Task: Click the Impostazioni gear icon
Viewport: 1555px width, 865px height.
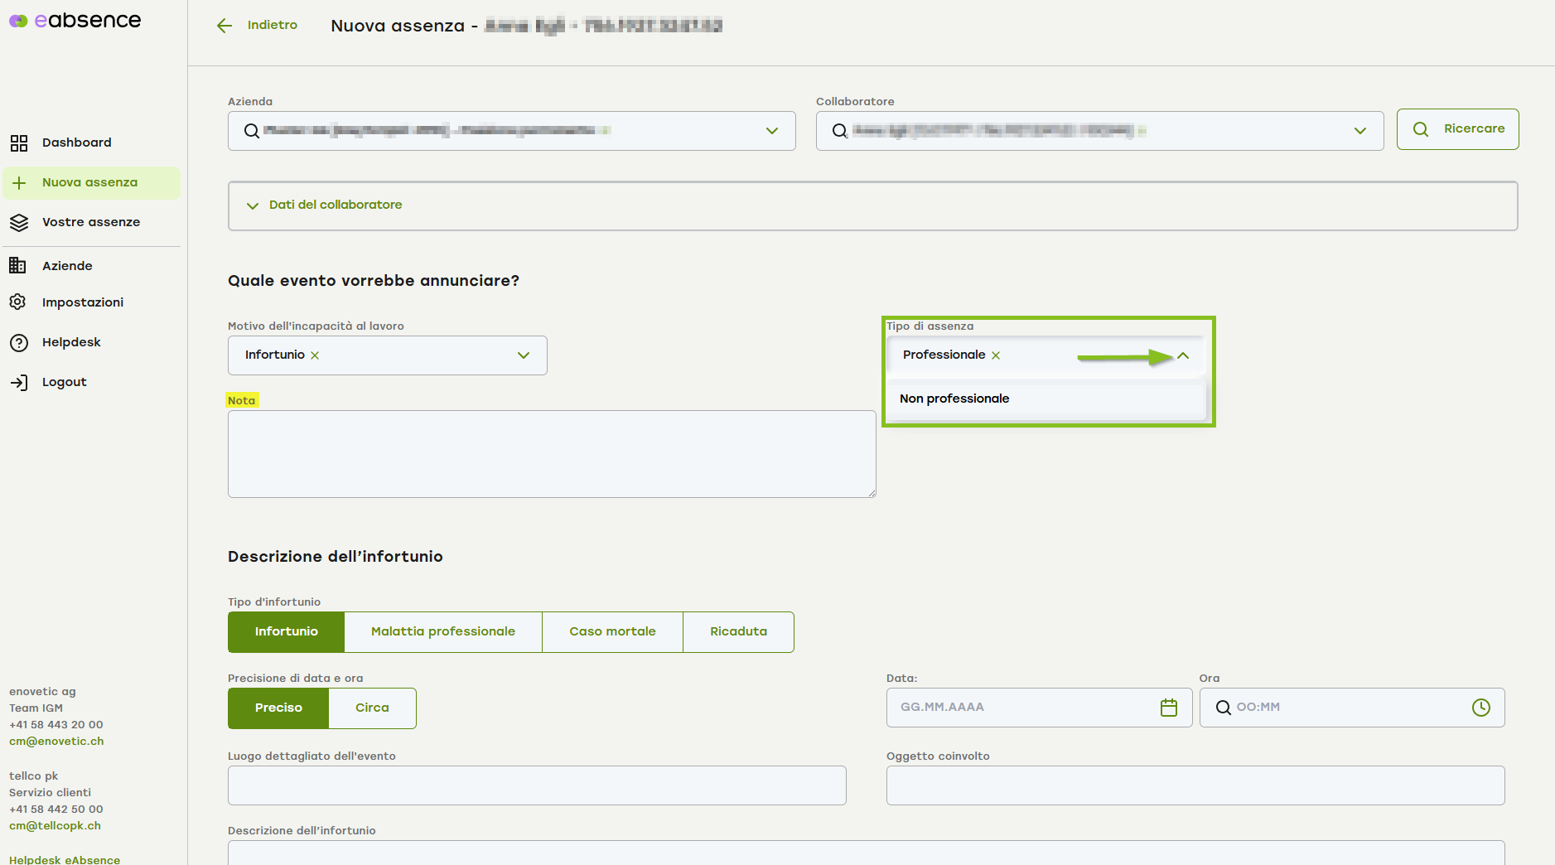Action: coord(18,302)
